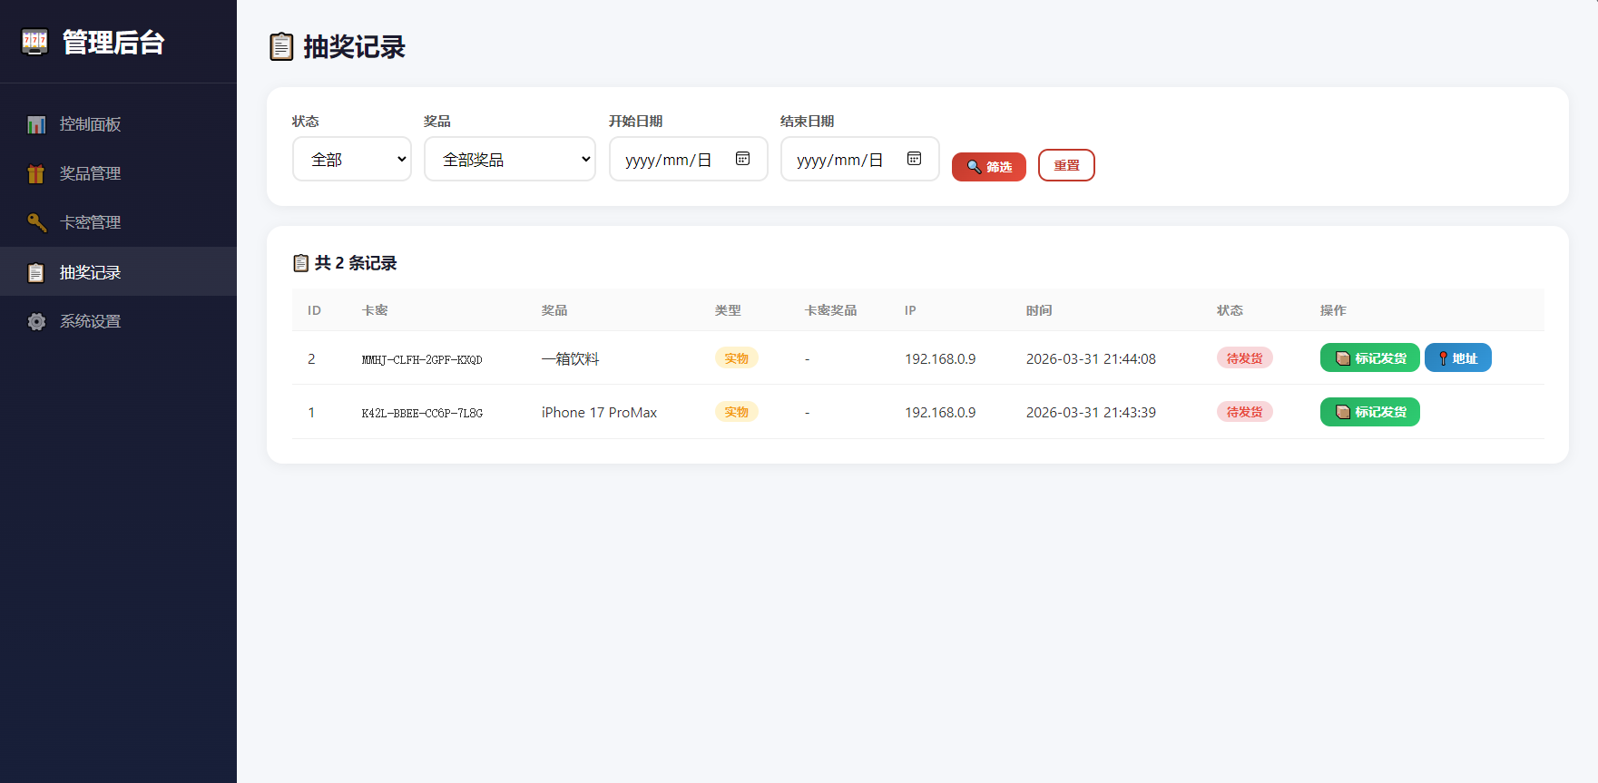Mark record 2 一箱饮料 as shipped
Screen dimensions: 1598x783
point(1369,358)
